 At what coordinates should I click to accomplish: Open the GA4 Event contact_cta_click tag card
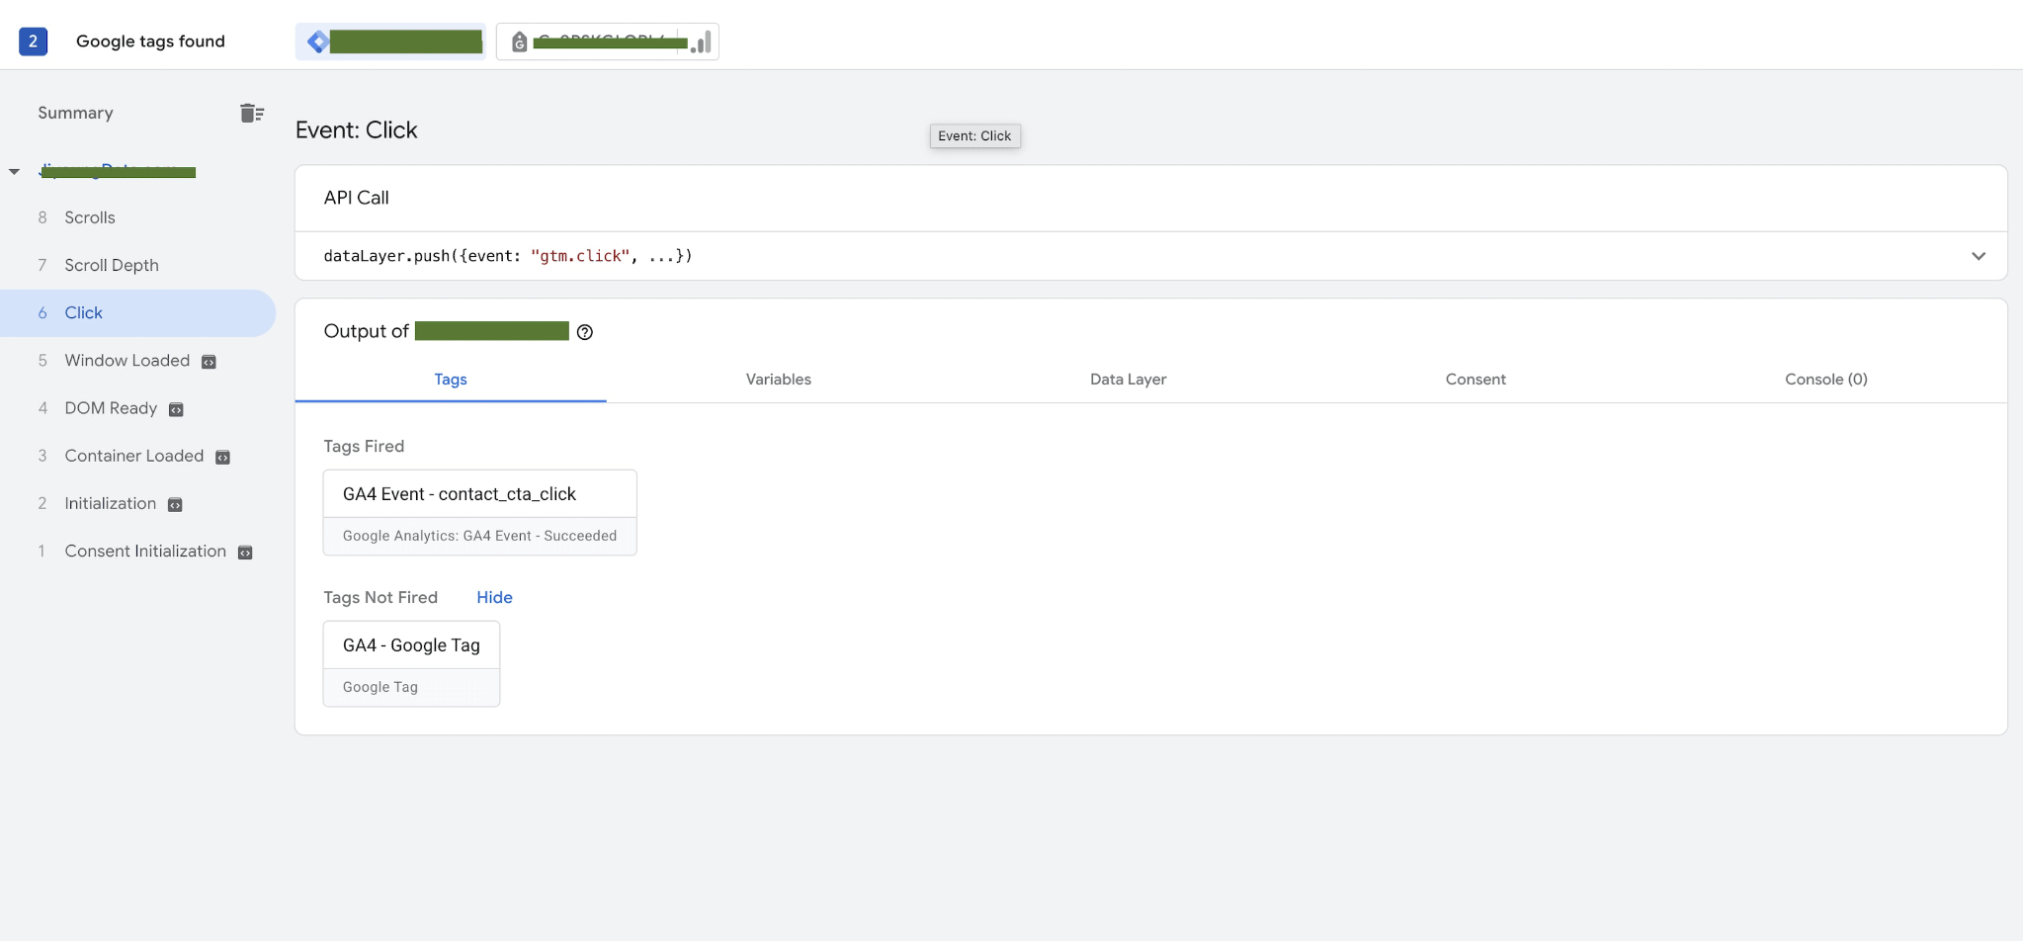480,512
